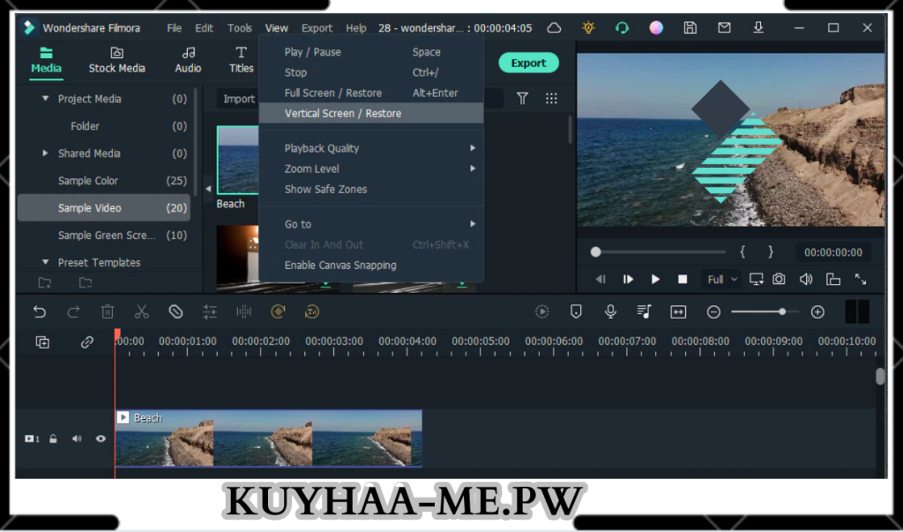
Task: Switch to the Titles tab
Action: coord(242,61)
